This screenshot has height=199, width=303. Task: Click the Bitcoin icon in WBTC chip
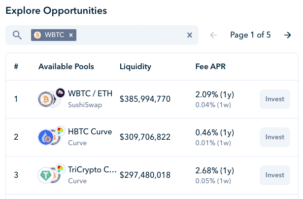click(x=37, y=35)
